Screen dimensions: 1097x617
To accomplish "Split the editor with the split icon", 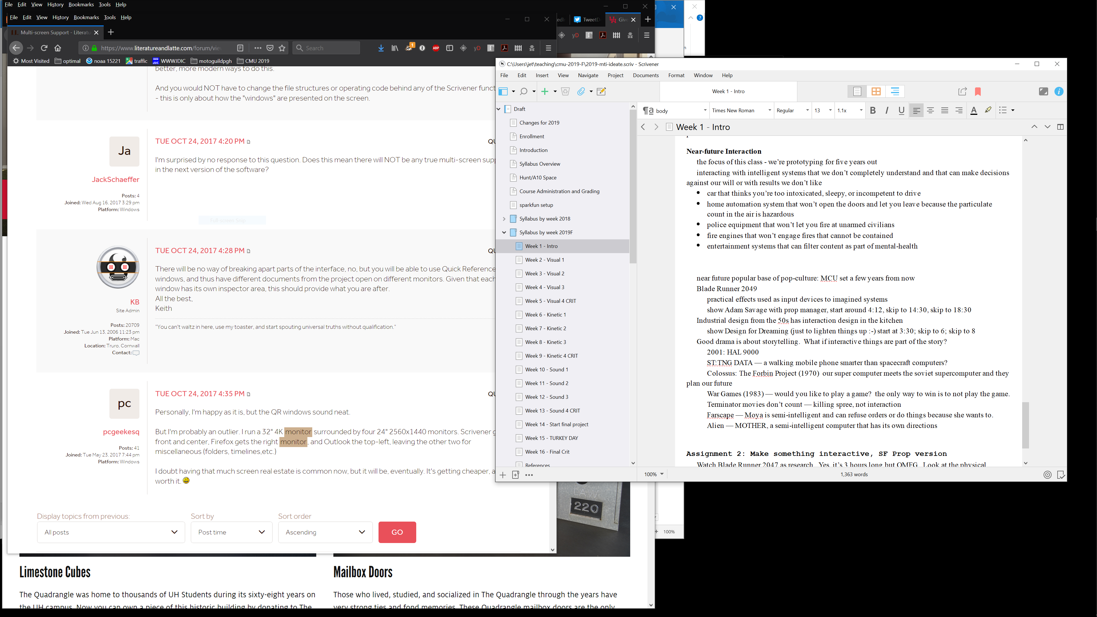I will tap(1060, 127).
